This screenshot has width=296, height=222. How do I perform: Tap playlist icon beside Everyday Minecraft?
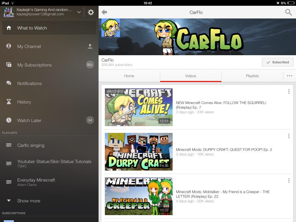(9, 182)
